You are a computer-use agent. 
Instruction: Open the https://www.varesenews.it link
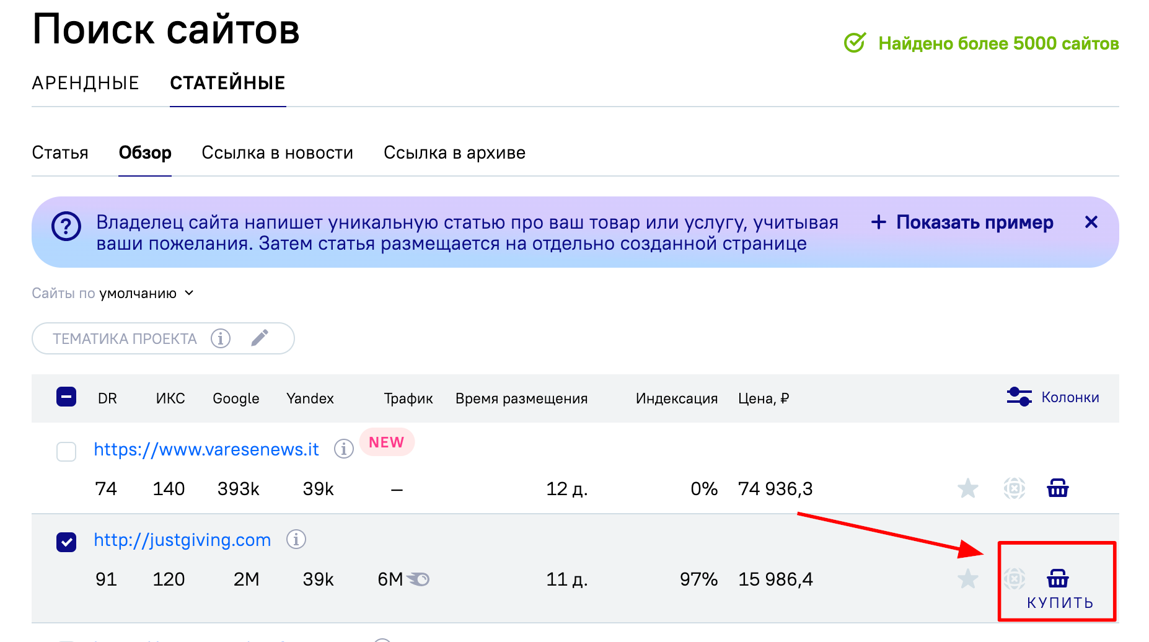206,449
